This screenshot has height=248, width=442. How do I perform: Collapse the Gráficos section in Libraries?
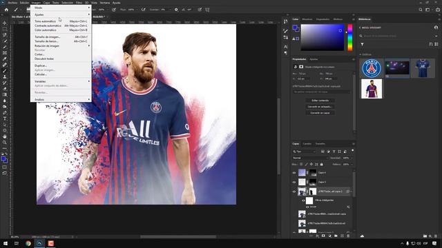pos(361,54)
